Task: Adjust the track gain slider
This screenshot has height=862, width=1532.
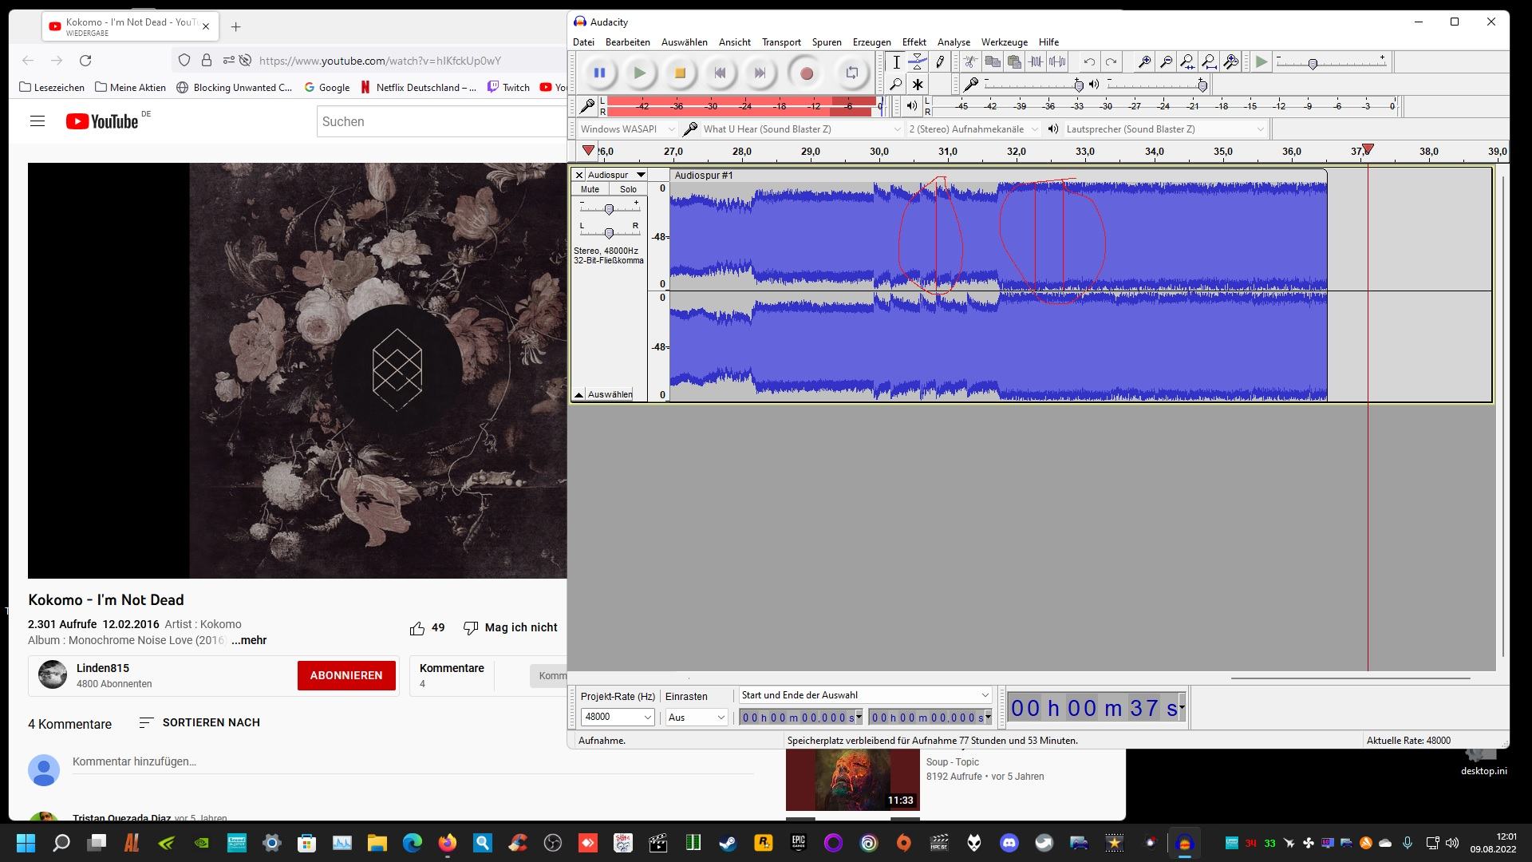Action: pyautogui.click(x=609, y=209)
